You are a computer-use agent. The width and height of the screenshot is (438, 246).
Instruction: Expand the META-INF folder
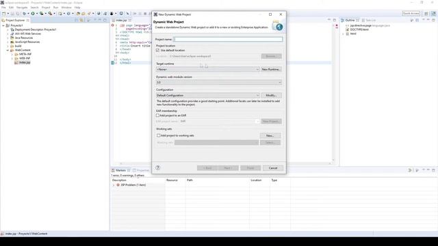click(x=12, y=55)
